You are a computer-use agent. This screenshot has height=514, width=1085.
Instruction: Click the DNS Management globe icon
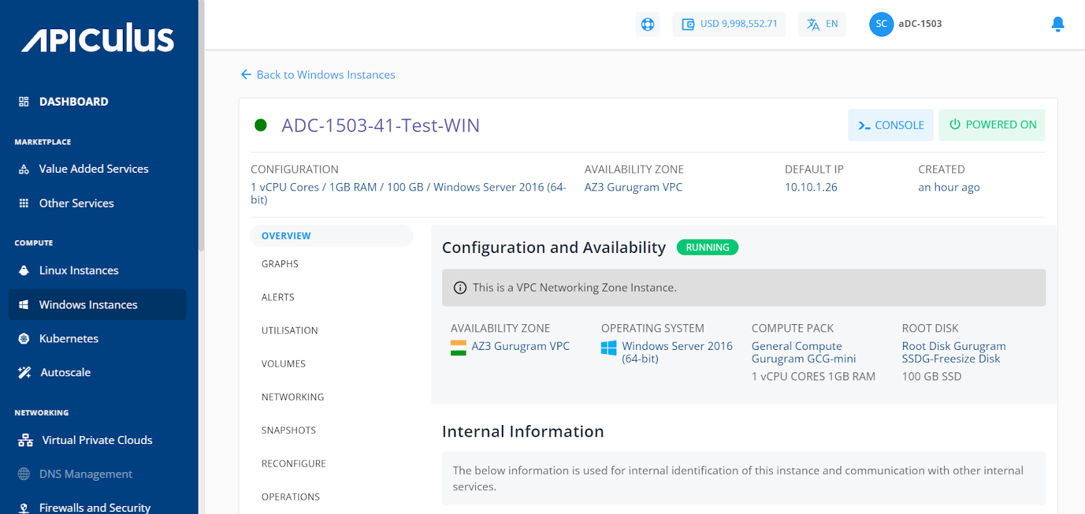click(x=24, y=474)
